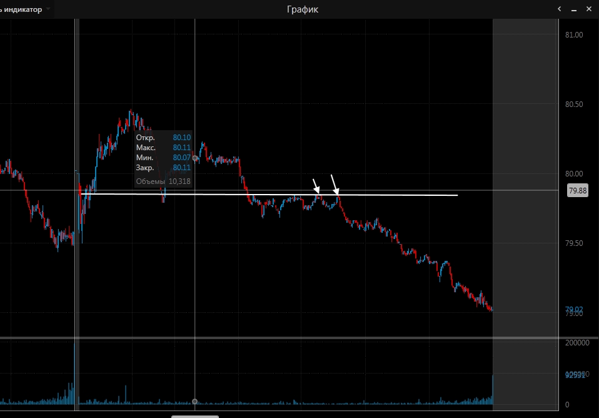Click the 79.88 price level tag
Screen dimensions: 599x418
pos(578,191)
